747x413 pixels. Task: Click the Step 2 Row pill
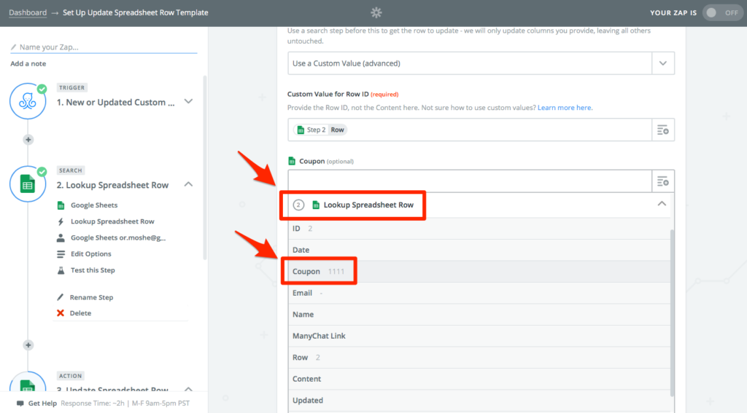pyautogui.click(x=320, y=130)
